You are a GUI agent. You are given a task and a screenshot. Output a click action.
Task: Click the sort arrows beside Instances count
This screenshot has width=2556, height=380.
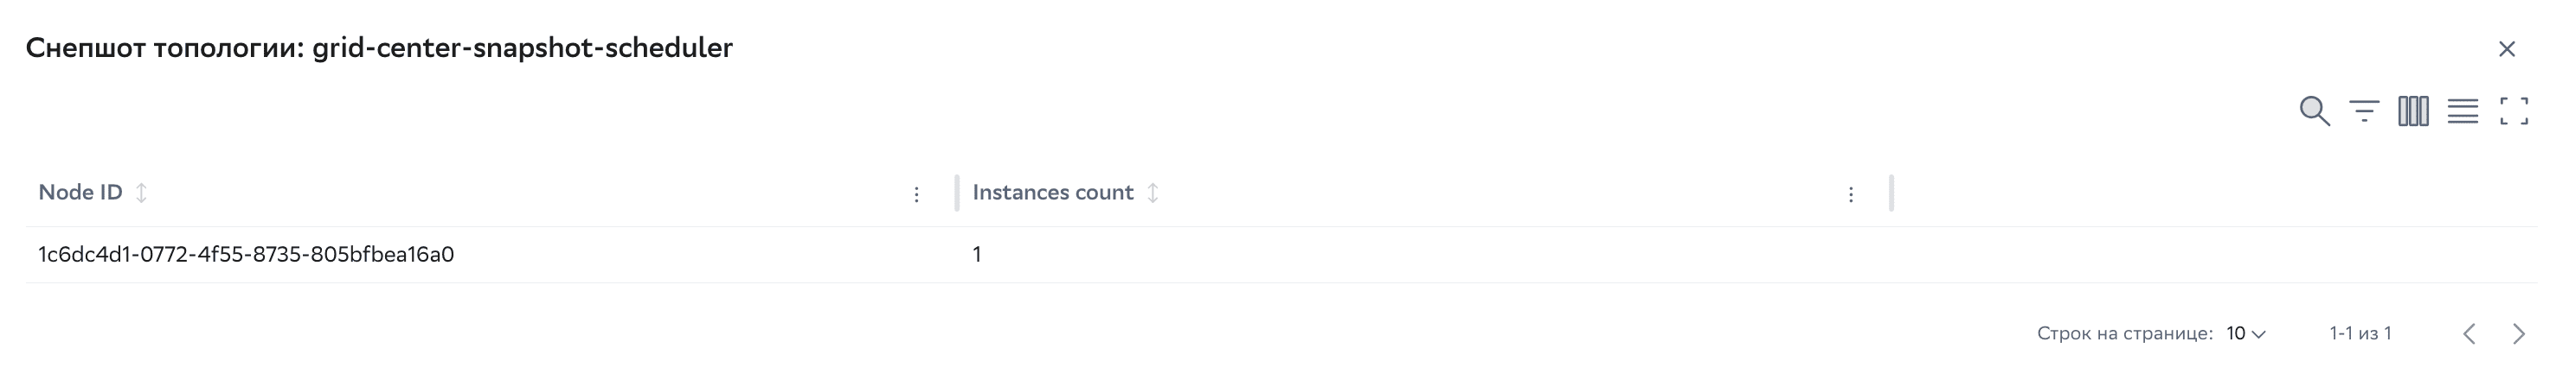(1153, 193)
